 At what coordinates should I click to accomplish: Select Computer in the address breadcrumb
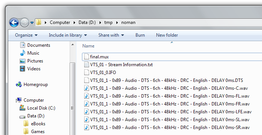[60, 22]
